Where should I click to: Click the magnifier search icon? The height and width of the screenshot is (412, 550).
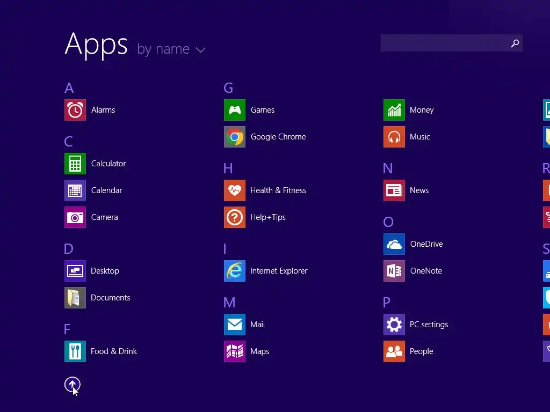pyautogui.click(x=515, y=43)
